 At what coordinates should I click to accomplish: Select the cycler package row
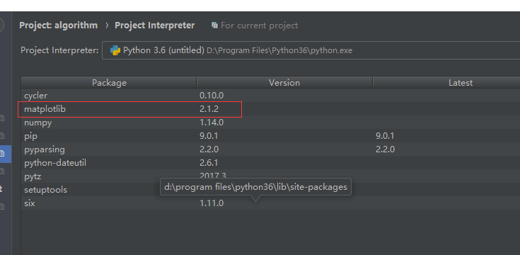pos(270,96)
